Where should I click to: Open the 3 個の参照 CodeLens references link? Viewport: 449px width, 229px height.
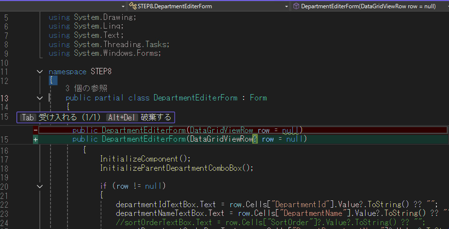click(86, 88)
